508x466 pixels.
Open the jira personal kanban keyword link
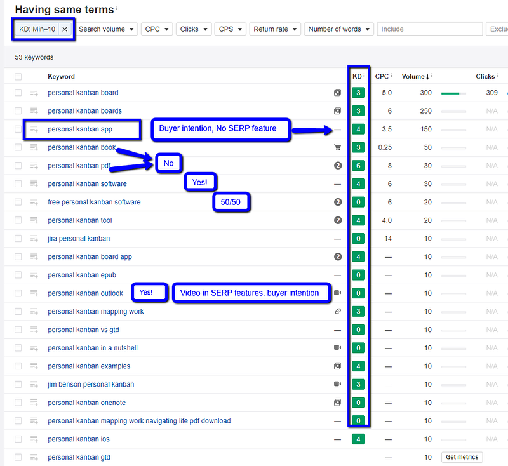[79, 238]
